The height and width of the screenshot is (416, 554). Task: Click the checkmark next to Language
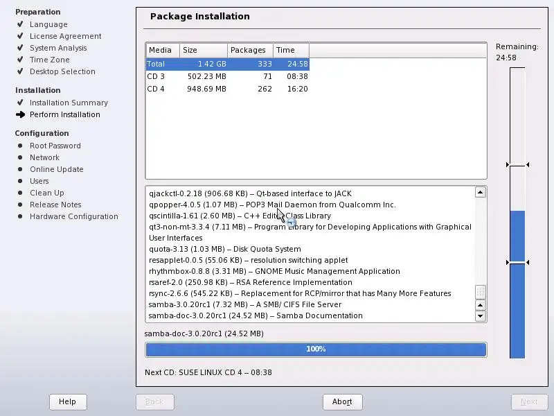pos(20,24)
